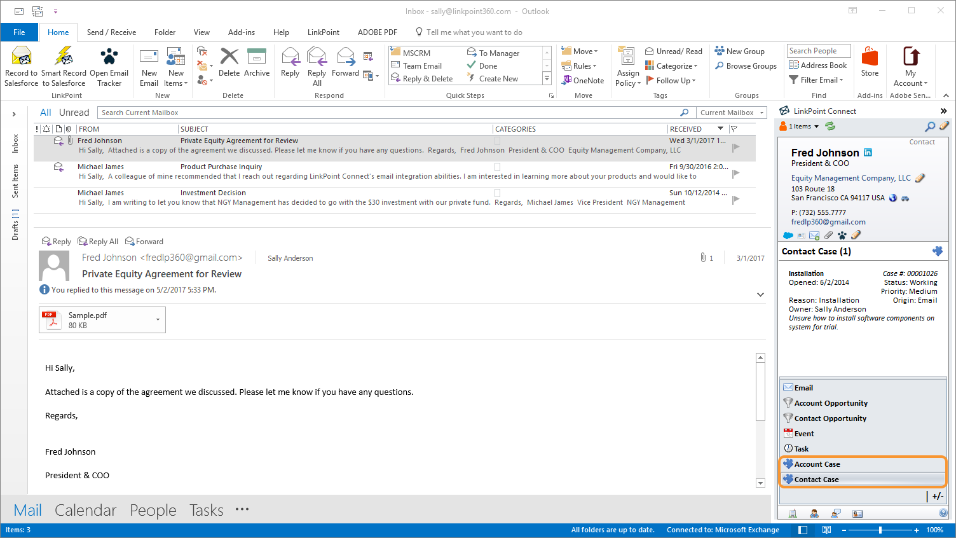Click LinkPoint Connect search magnifier
This screenshot has width=956, height=538.
pyautogui.click(x=930, y=127)
